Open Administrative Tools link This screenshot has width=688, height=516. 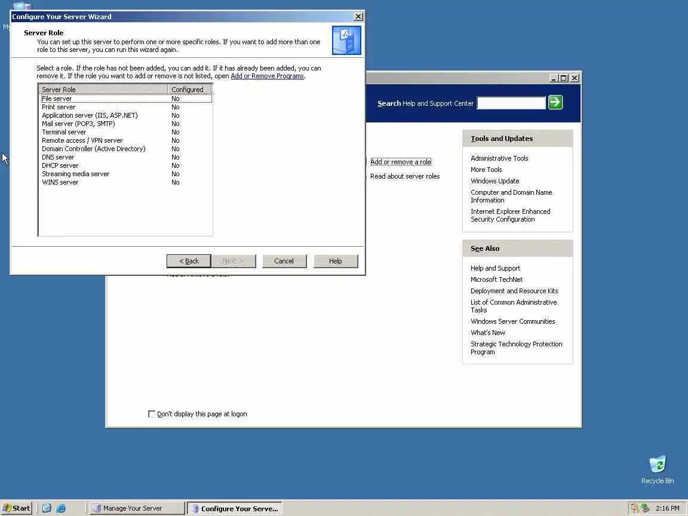pos(499,158)
